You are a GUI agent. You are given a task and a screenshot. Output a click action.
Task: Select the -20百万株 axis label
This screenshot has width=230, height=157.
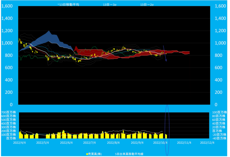[x=218, y=135]
